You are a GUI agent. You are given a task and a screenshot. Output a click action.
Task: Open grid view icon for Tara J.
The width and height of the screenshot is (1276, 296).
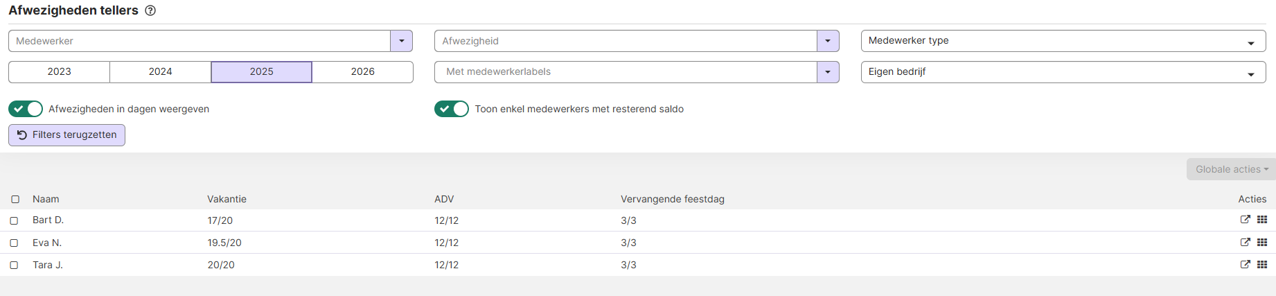point(1262,265)
